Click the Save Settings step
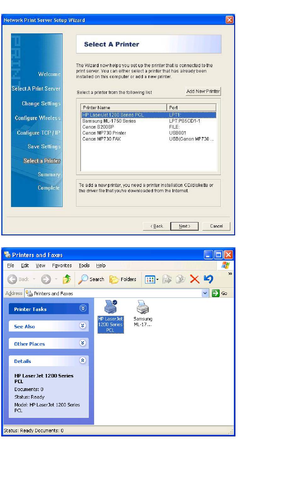Image resolution: width=299 pixels, height=478 pixels. click(44, 147)
